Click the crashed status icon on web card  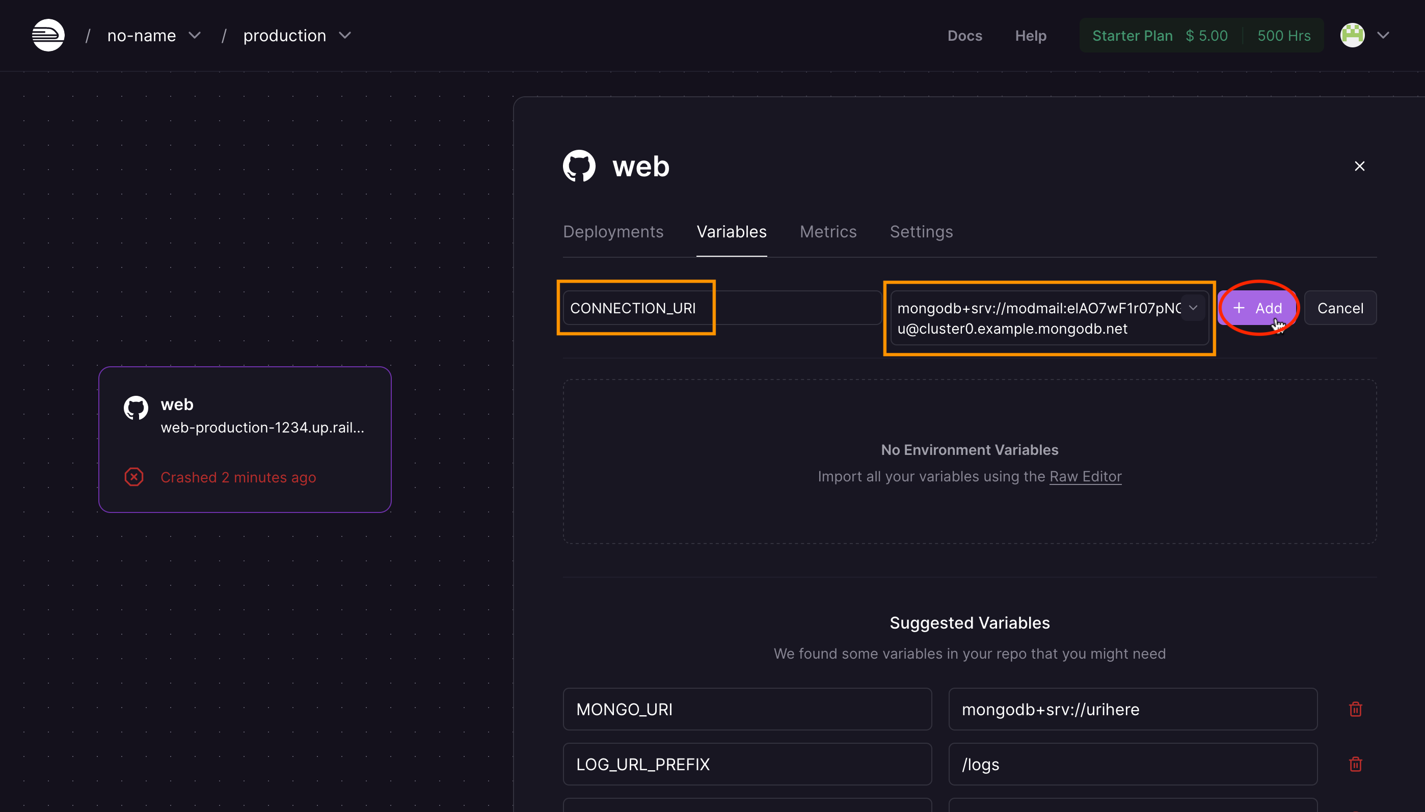[x=134, y=477]
